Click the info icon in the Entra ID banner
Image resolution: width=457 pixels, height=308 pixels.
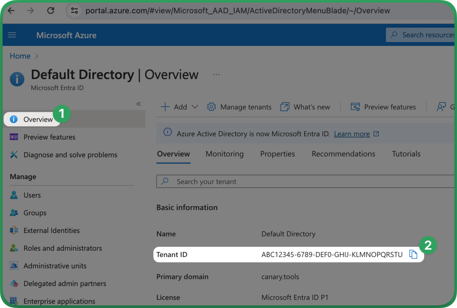[168, 132]
